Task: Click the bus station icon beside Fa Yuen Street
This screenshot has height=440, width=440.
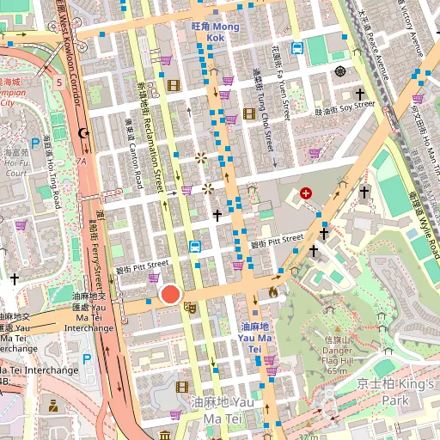Action: coord(297,48)
